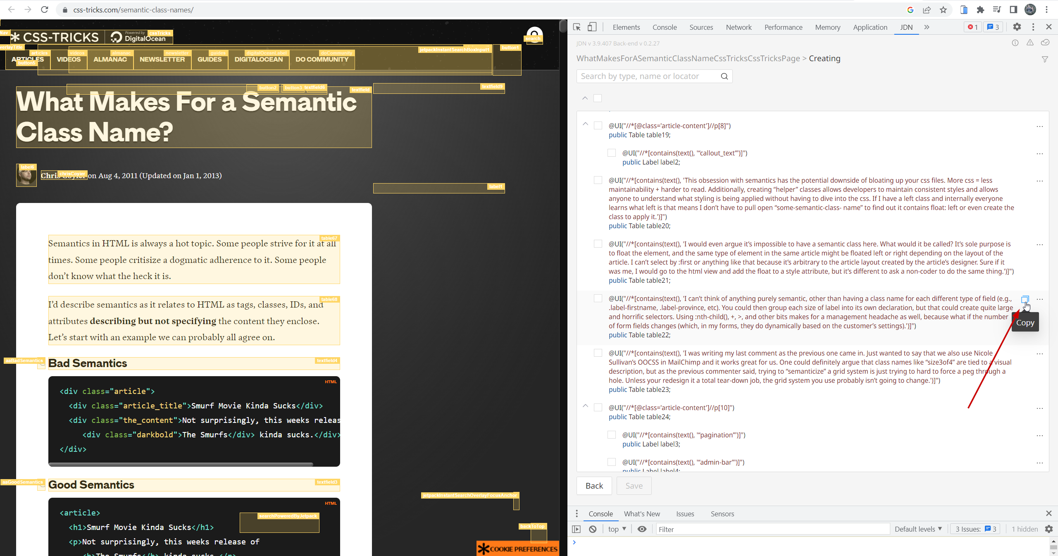Open DevTools three-dot customize menu
The image size is (1058, 556).
[1033, 27]
